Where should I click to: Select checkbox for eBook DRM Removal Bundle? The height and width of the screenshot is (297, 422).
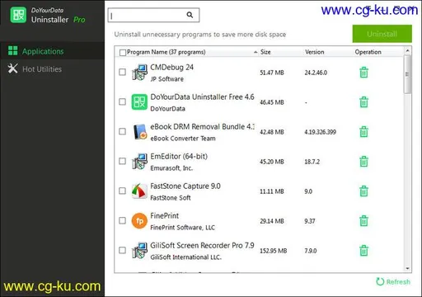122,131
